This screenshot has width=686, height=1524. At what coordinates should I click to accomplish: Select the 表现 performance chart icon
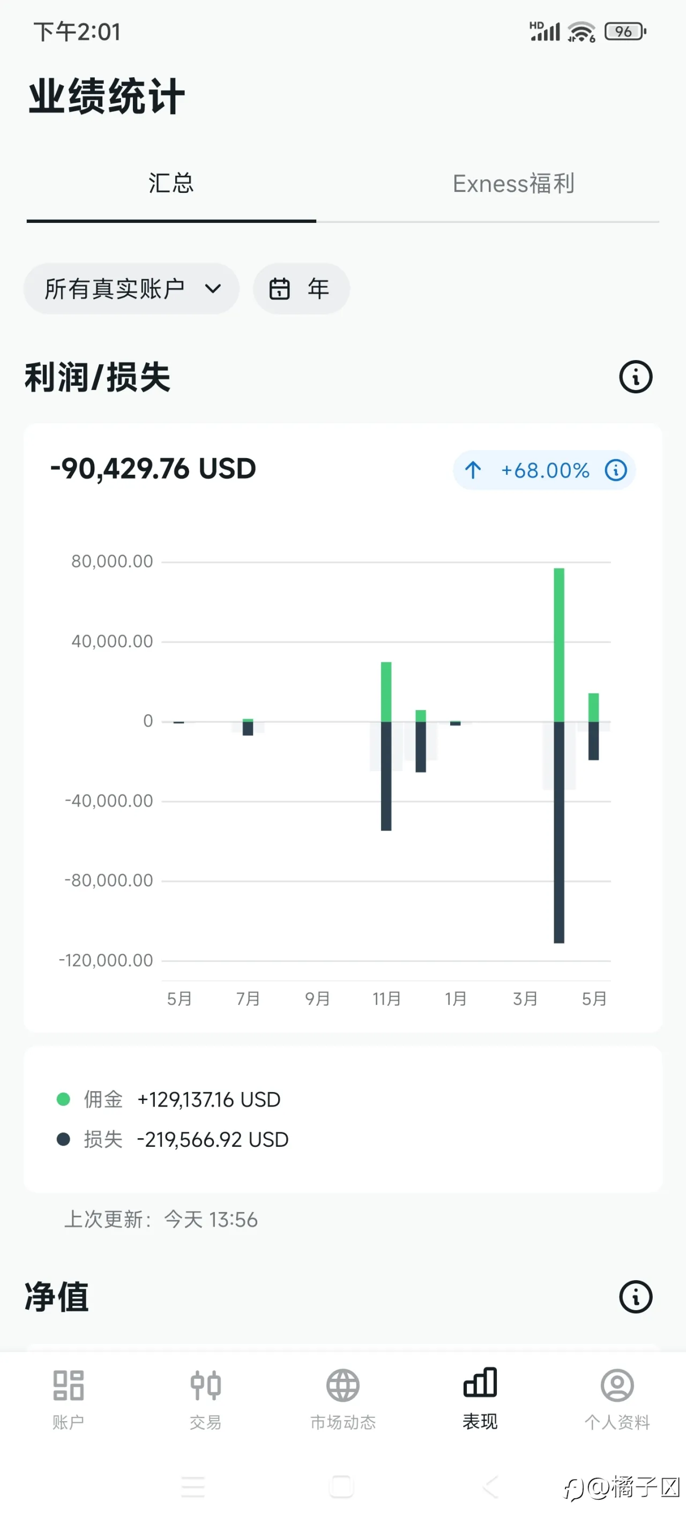pyautogui.click(x=480, y=1383)
